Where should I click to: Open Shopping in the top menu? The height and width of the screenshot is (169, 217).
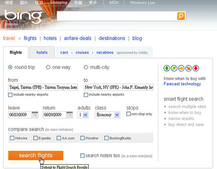(x=59, y=3)
